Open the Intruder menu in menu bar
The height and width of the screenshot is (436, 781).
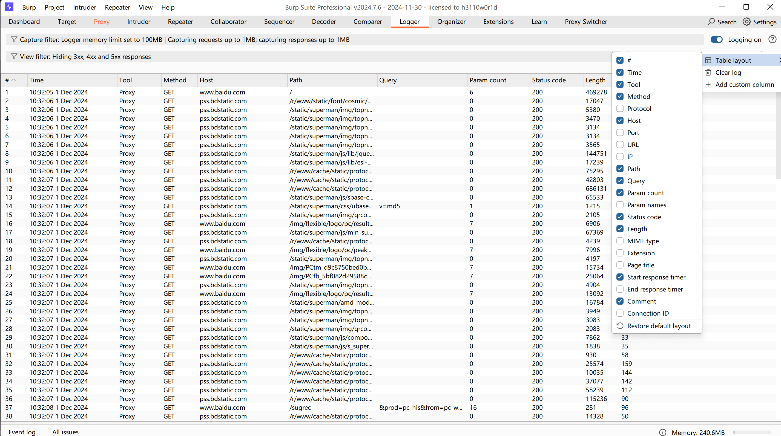tap(84, 7)
